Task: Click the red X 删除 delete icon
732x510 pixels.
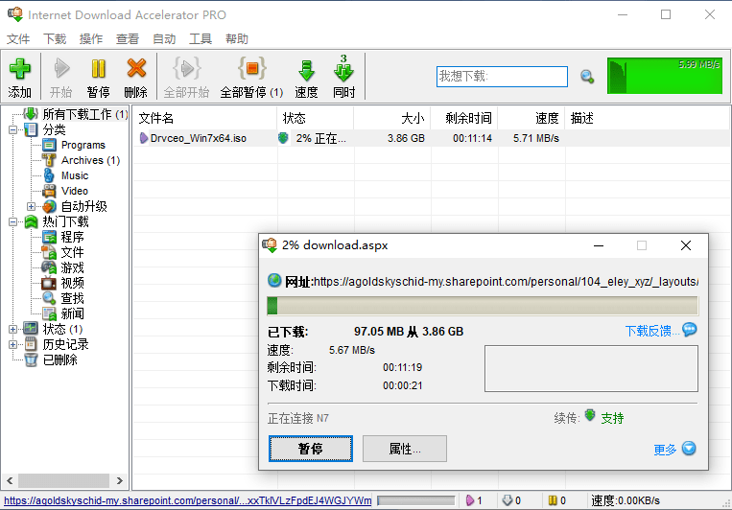Action: tap(136, 70)
